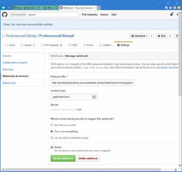
Task: Open the browser home icon
Action: (x=166, y=8)
